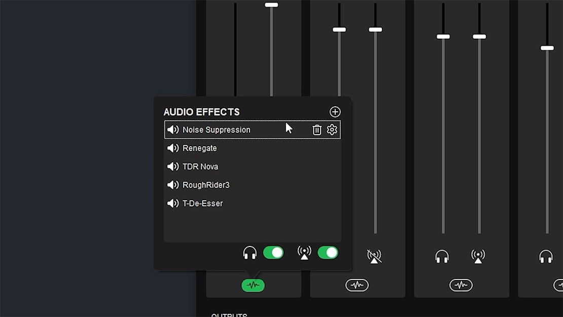
Task: Mute the third channel's headphone monitor
Action: point(442,256)
